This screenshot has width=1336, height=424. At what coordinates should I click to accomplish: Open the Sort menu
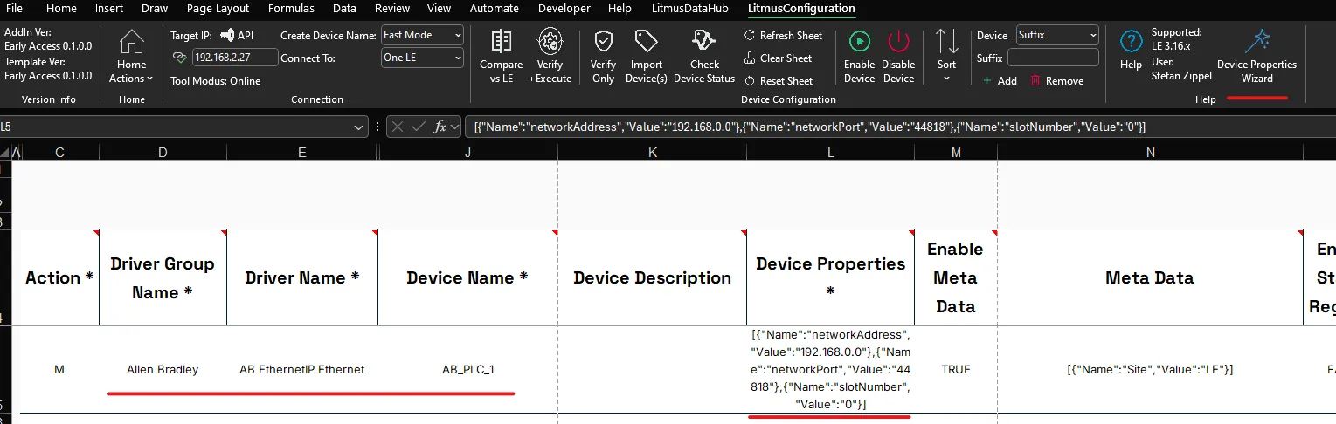click(x=946, y=55)
